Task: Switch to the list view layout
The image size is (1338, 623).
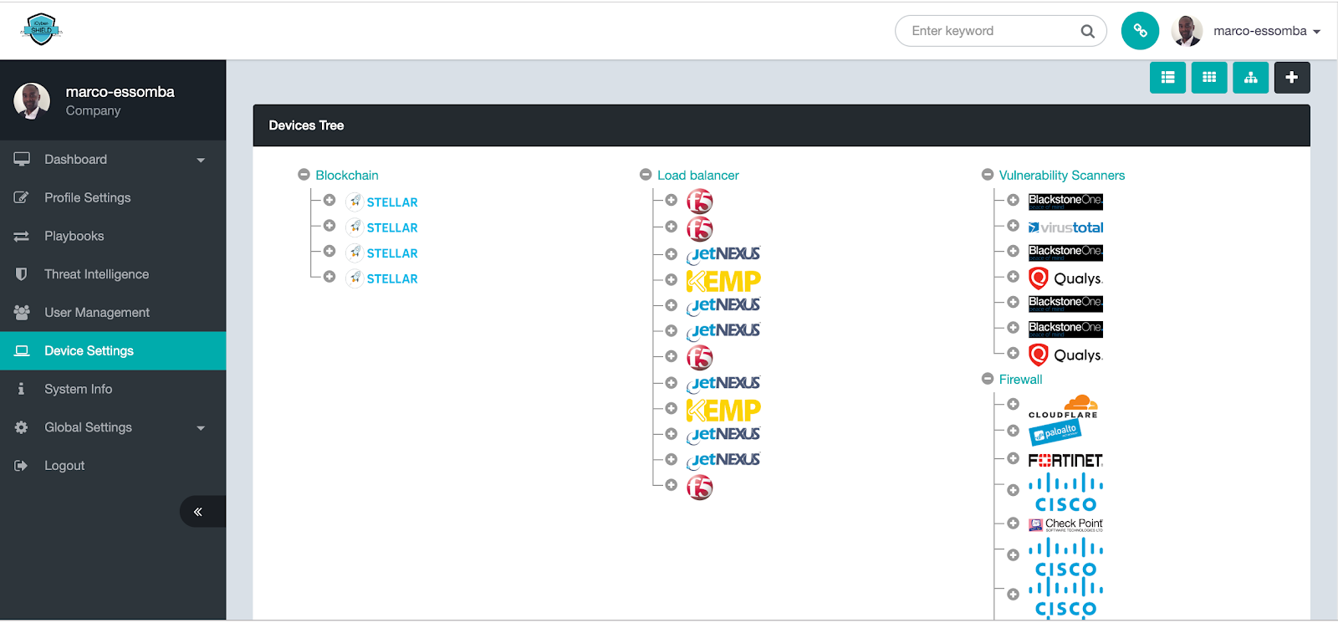Action: 1167,78
